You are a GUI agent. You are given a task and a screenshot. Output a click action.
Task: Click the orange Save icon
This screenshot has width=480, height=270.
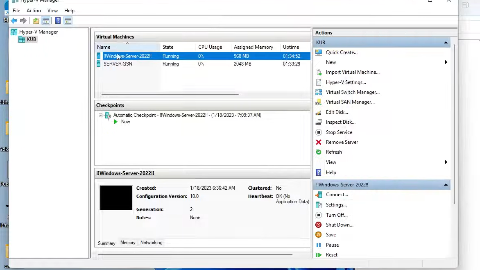[x=319, y=234]
